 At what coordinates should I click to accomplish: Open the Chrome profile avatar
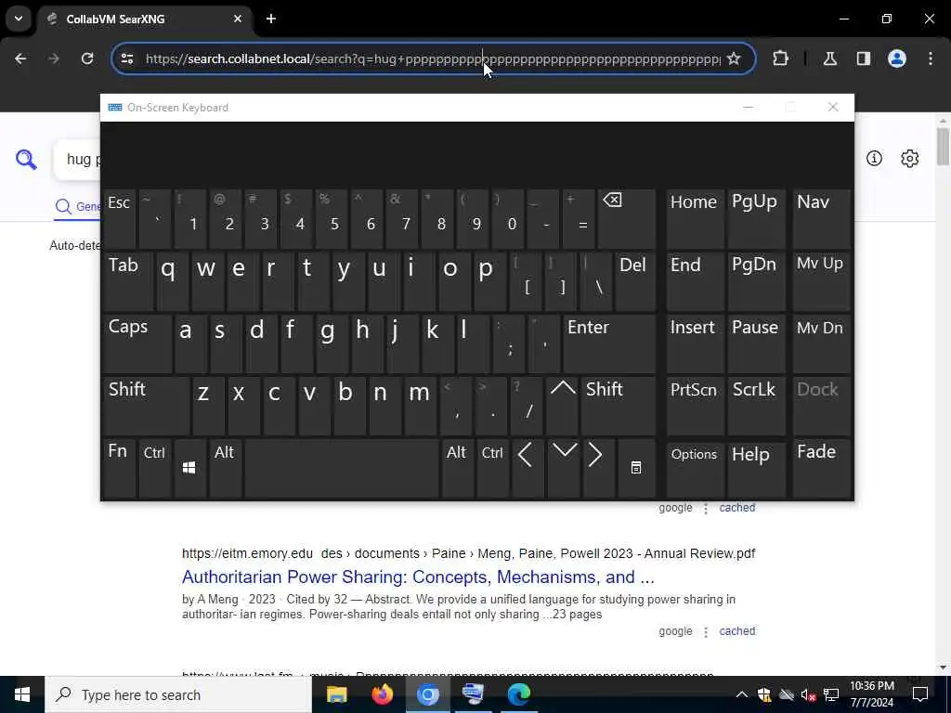point(896,58)
